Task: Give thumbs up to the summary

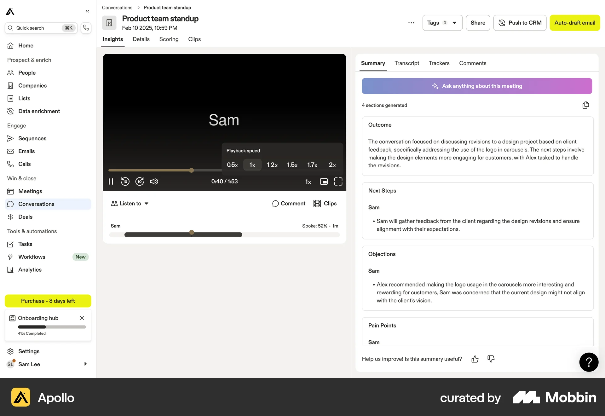Action: click(x=475, y=359)
